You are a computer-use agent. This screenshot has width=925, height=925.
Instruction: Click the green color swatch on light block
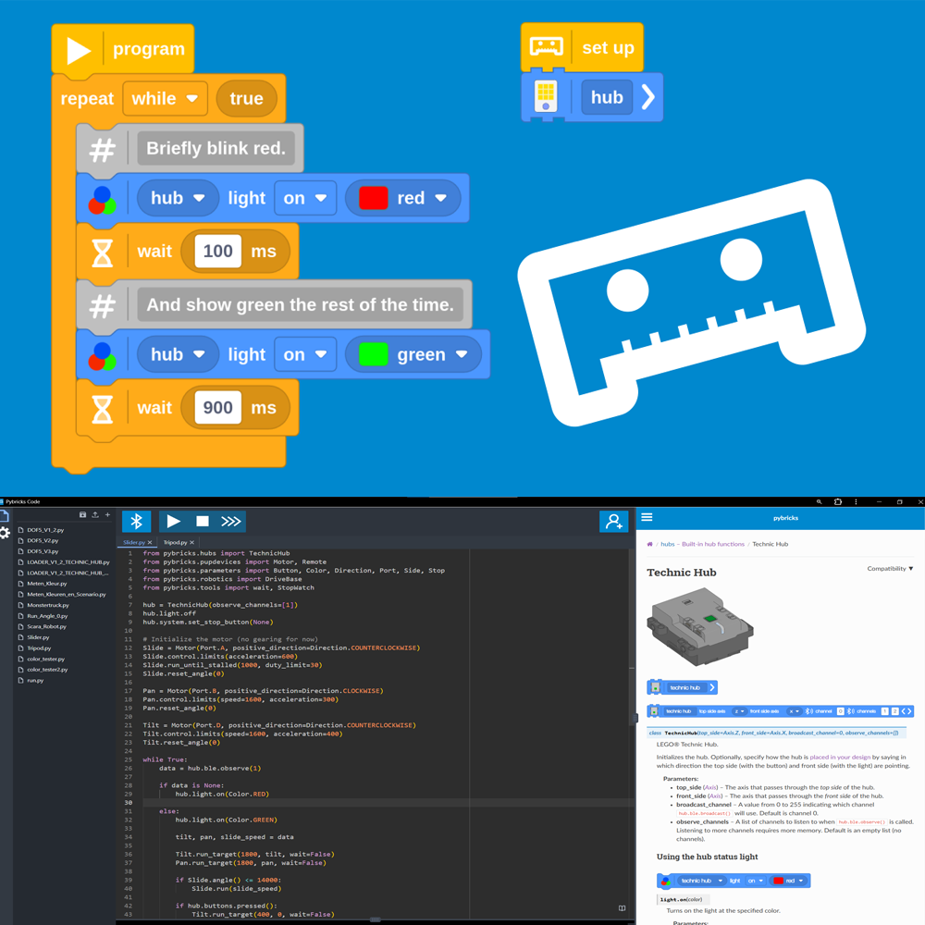[374, 354]
